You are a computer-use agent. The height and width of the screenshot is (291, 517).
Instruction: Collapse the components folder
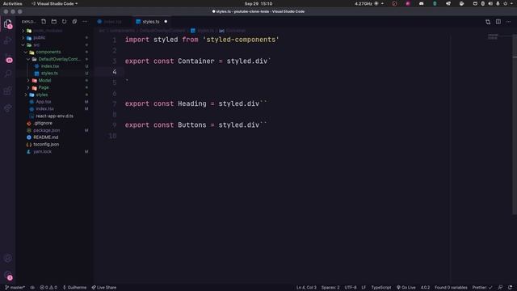[x=55, y=52]
